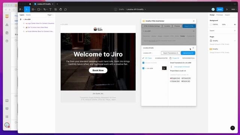Add an export setting with plus
This screenshot has width=240, height=135.
[x=235, y=31]
